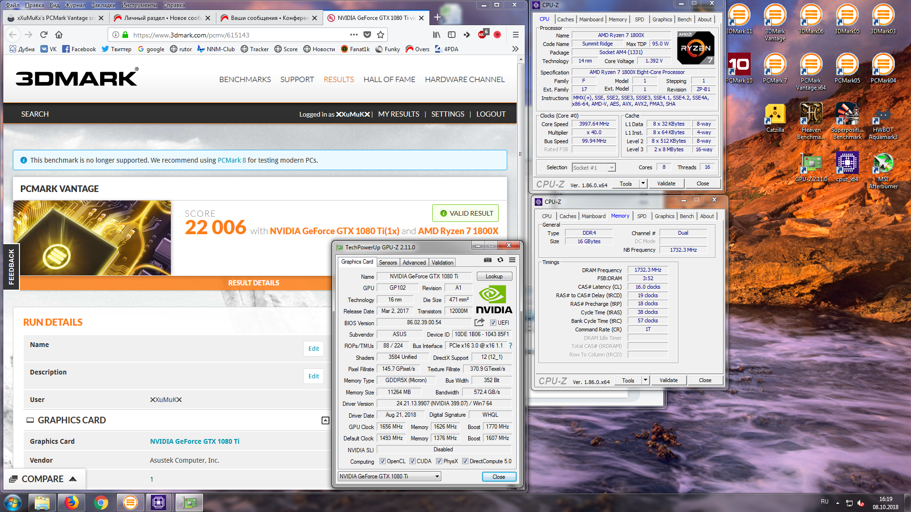Screen dimensions: 911x512
Task: Expand the Compare panel arrow
Action: point(73,479)
